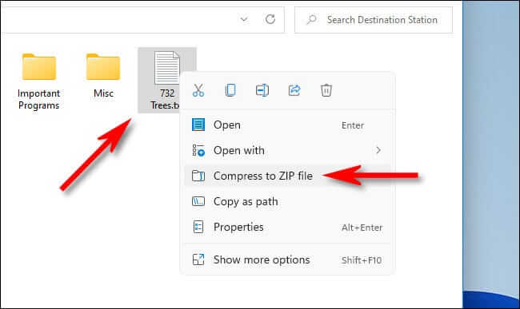Click the Share icon in context menu

tap(294, 90)
